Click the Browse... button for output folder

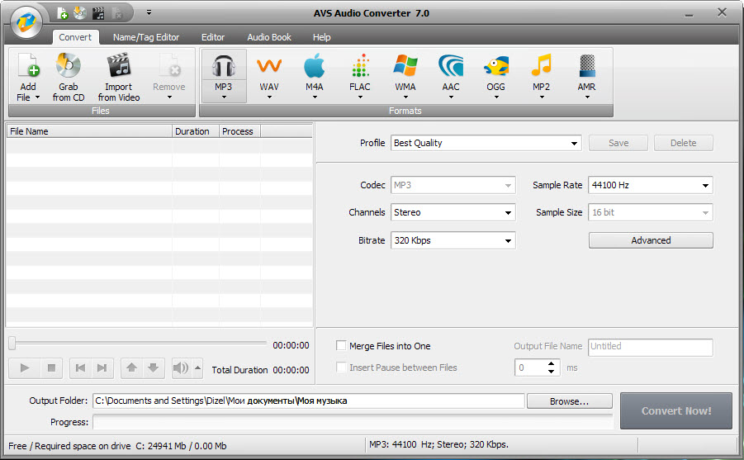[x=569, y=401]
